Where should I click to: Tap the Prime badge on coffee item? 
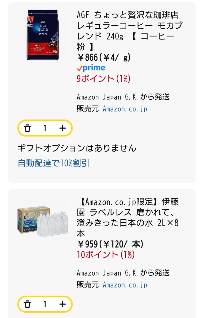[91, 68]
